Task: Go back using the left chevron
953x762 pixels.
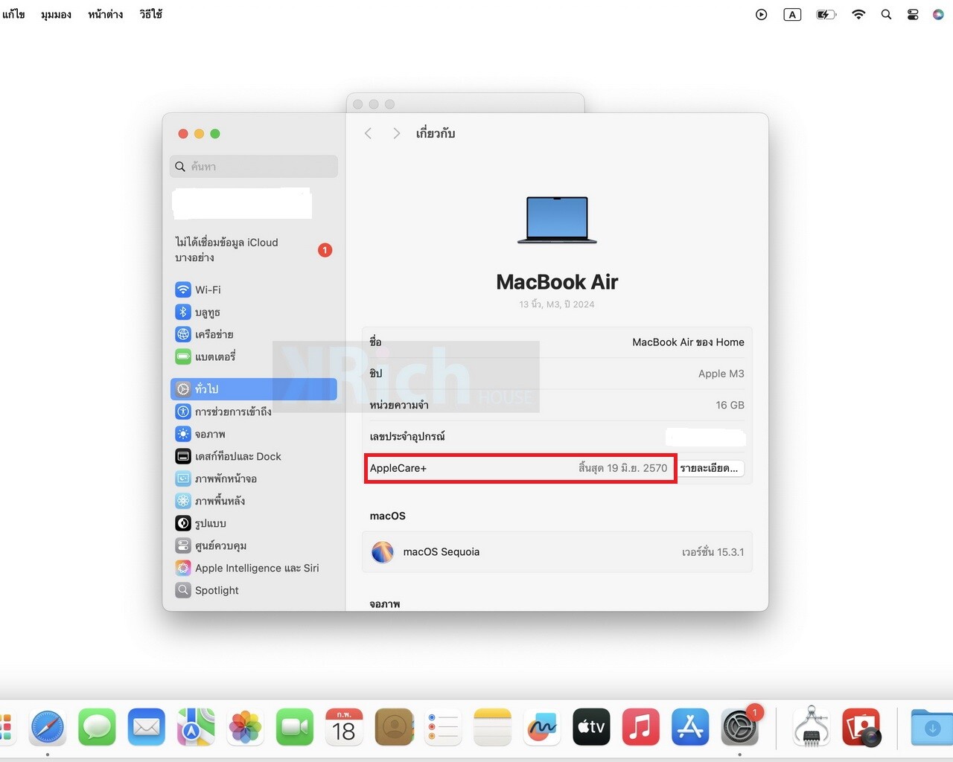Action: pyautogui.click(x=368, y=133)
